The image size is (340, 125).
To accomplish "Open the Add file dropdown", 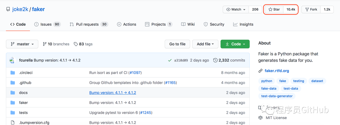I will coord(205,44).
